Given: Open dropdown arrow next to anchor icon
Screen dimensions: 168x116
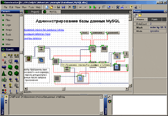Looking at the screenshot, I should [140, 7].
